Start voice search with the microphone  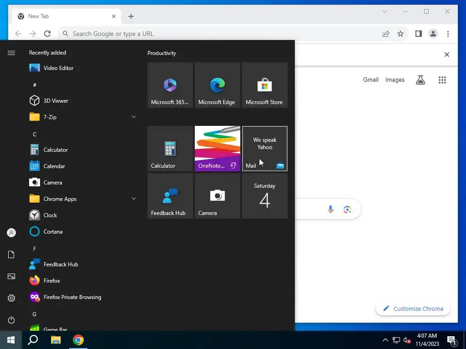click(330, 209)
